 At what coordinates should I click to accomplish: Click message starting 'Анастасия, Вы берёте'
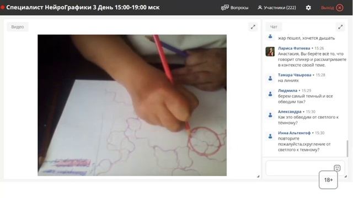pos(312,59)
